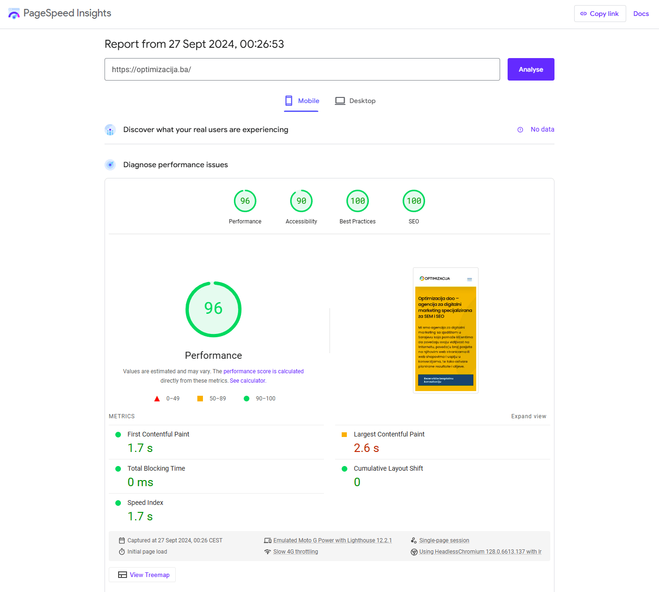This screenshot has width=659, height=592.
Task: Click the Copy link button
Action: coord(599,14)
